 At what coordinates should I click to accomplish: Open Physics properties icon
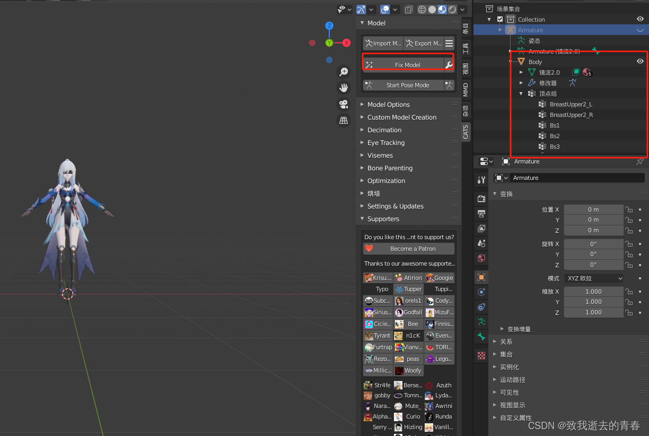[x=481, y=292]
